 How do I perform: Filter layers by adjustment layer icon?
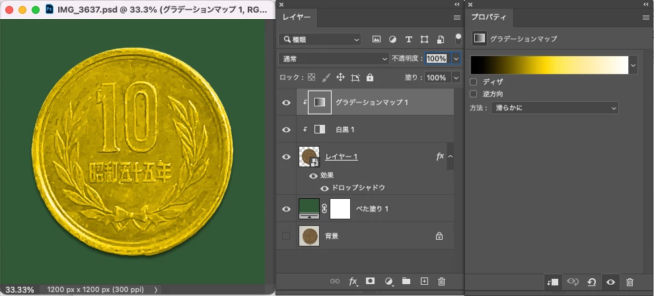(392, 39)
